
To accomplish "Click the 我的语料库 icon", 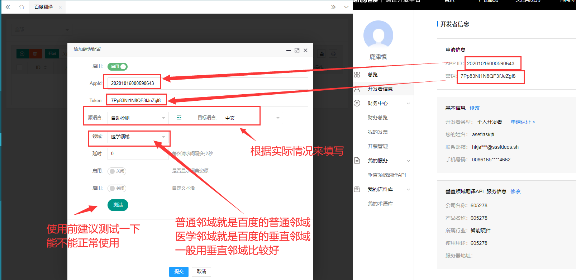I will 357,189.
